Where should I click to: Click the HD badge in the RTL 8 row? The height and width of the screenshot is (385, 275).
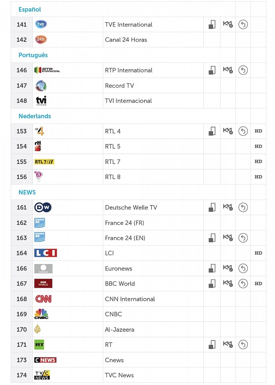(258, 177)
